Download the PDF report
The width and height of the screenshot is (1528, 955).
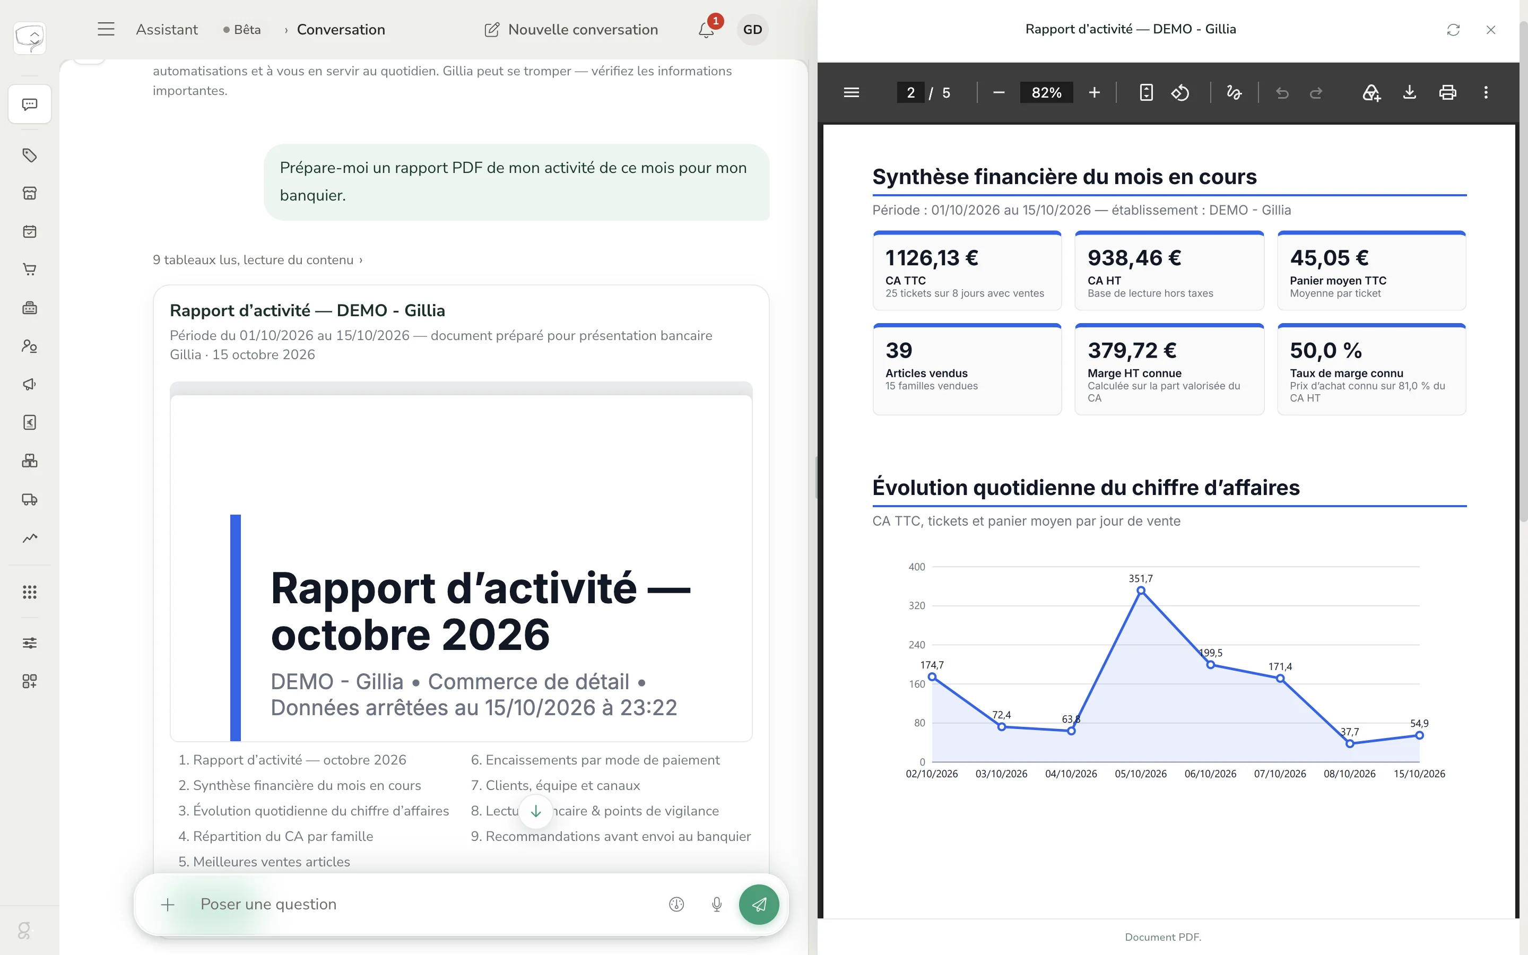point(1409,93)
